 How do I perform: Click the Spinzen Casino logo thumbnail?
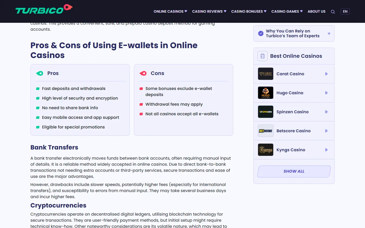click(x=266, y=112)
